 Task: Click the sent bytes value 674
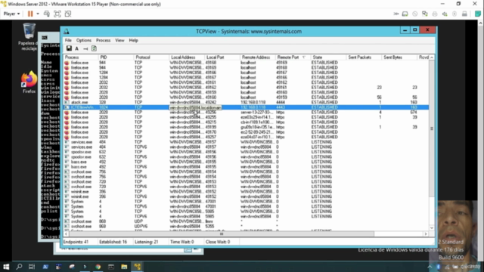point(414,113)
